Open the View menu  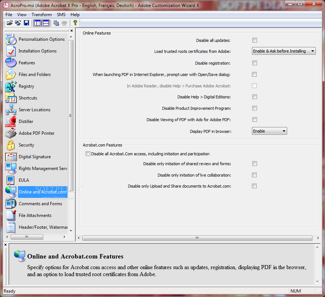point(22,15)
